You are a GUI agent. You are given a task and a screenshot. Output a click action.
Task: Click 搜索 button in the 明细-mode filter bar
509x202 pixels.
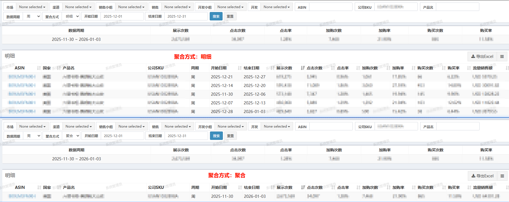(216, 17)
